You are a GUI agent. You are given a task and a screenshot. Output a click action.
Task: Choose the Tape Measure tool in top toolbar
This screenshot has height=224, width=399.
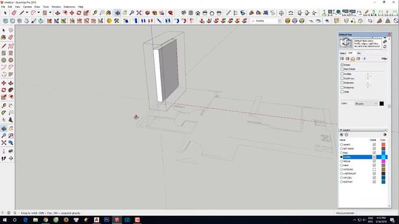pyautogui.click(x=95, y=12)
